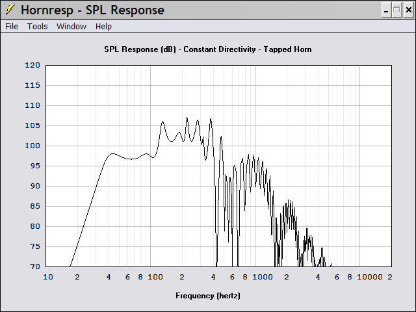Click the chart title 'SPL Response (dB) - Constant Directivity - Tapped Horn'
416x312 pixels.
click(x=208, y=49)
